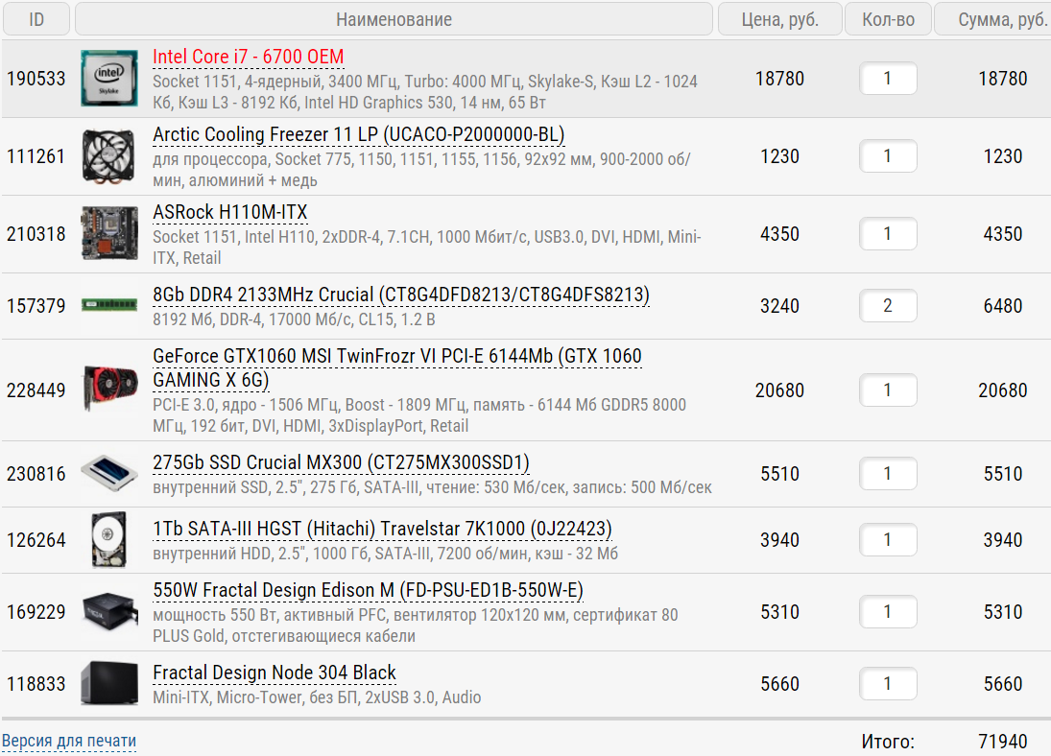Click the HGST Travelstar hard drive thumbnail
Viewport: 1051px width, 756px height.
point(109,540)
